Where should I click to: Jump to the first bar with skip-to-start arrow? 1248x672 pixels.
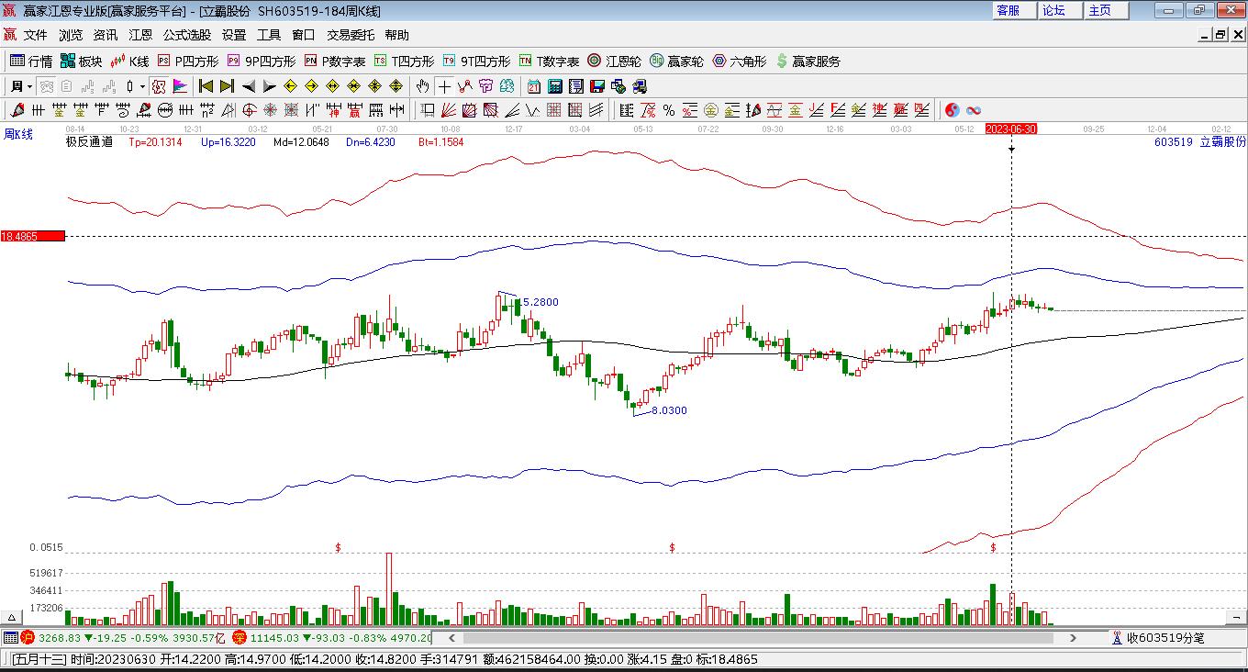(x=206, y=86)
